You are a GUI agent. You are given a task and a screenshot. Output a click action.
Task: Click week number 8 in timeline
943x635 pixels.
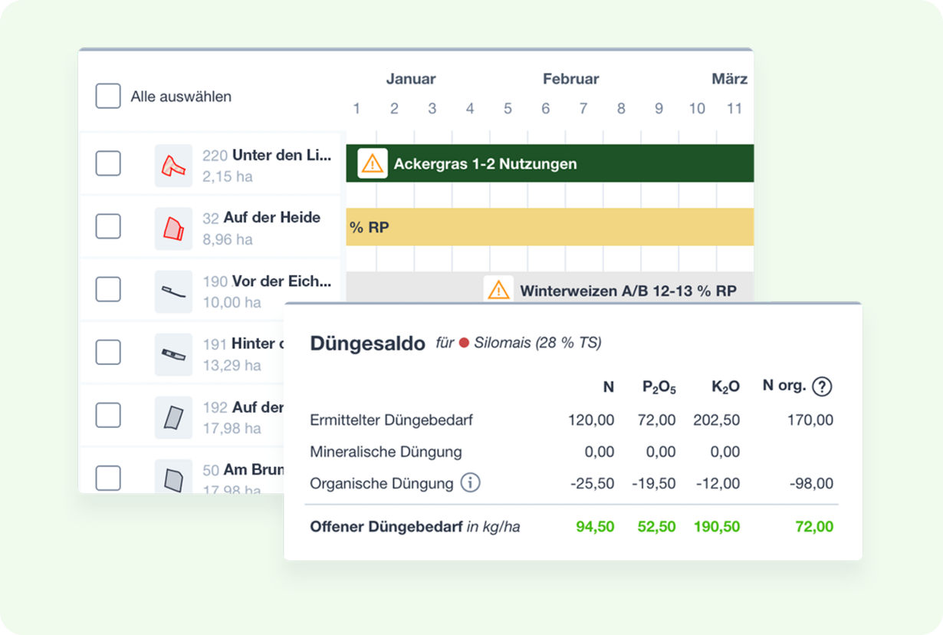621,109
